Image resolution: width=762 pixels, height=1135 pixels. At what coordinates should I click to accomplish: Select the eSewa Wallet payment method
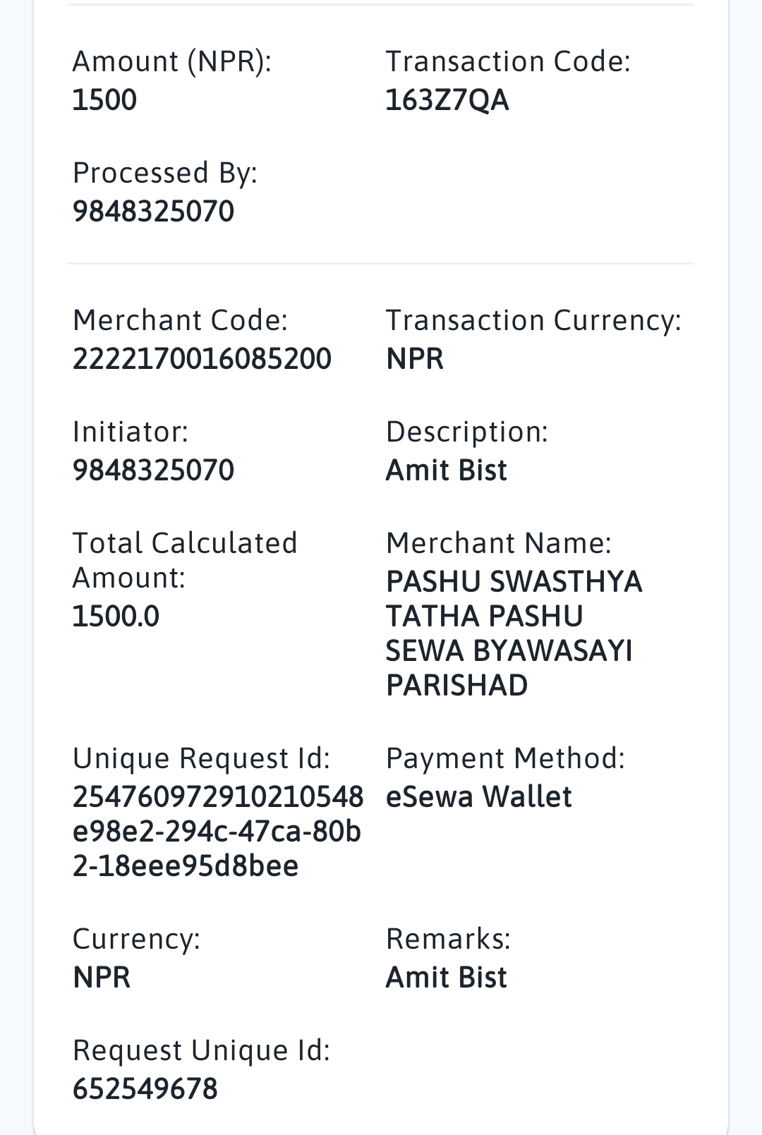pos(478,797)
